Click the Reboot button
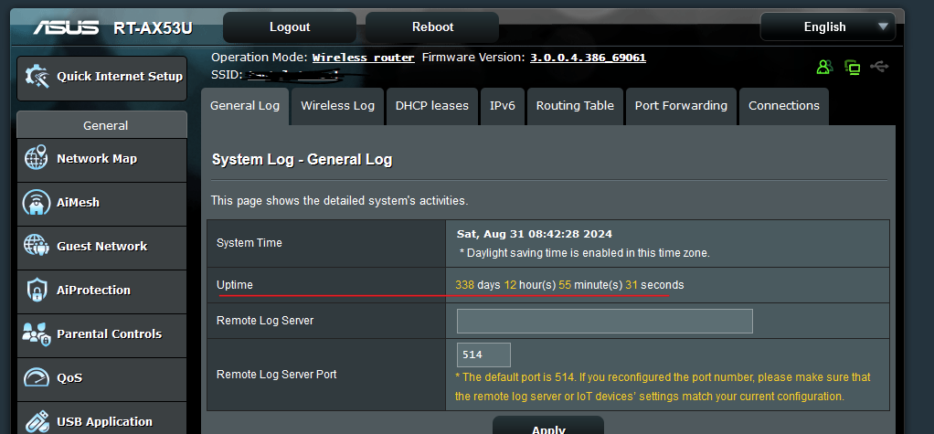 click(x=432, y=26)
